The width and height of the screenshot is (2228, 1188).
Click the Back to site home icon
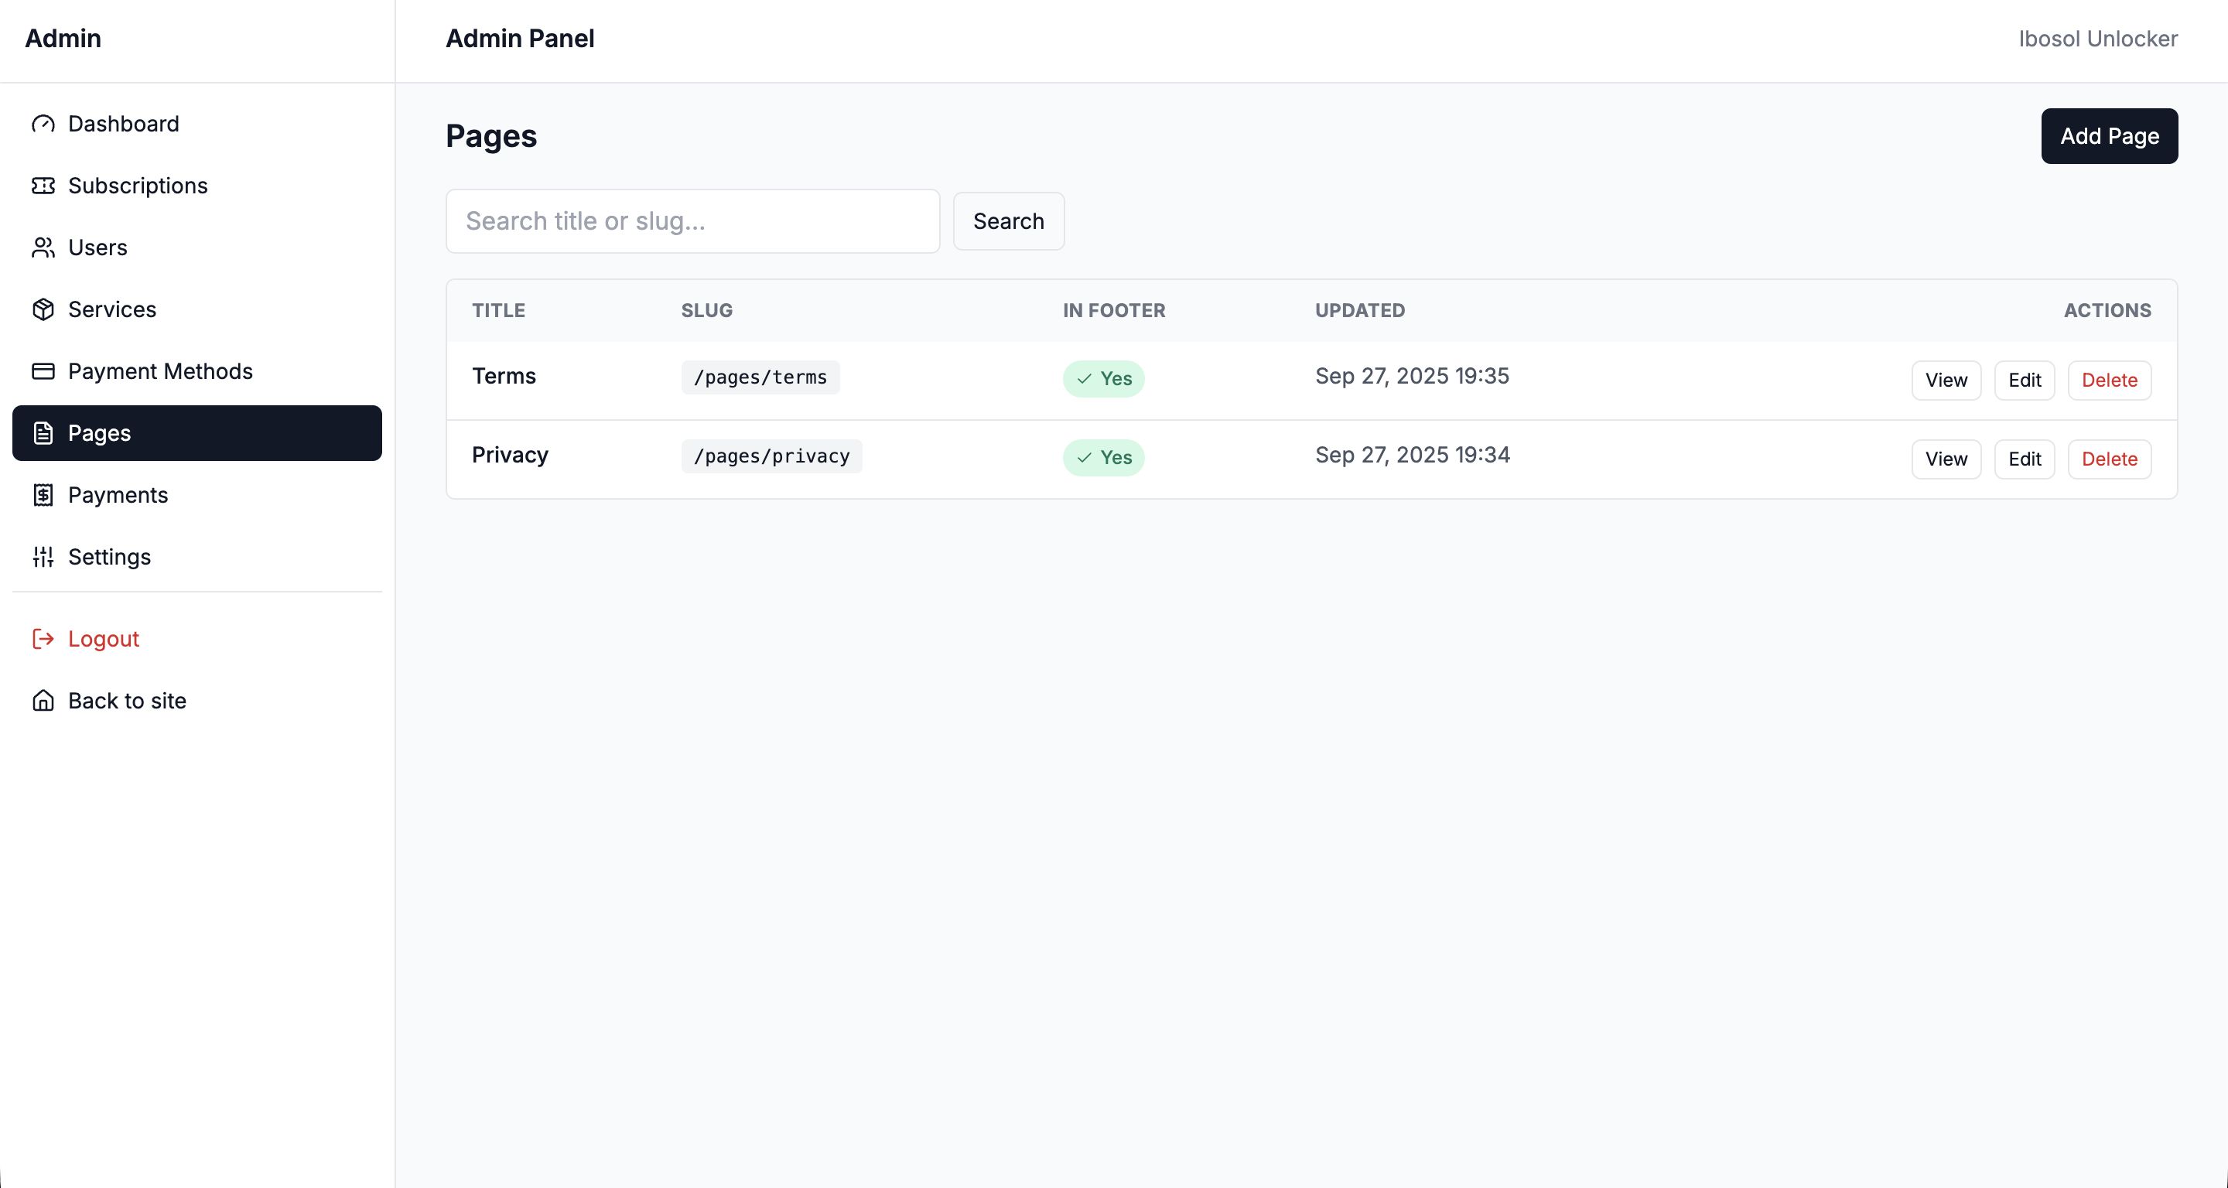click(x=43, y=701)
